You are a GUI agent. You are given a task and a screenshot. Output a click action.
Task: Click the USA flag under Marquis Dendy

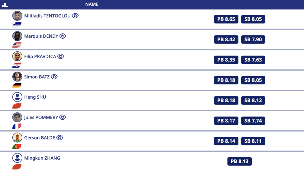(x=17, y=45)
